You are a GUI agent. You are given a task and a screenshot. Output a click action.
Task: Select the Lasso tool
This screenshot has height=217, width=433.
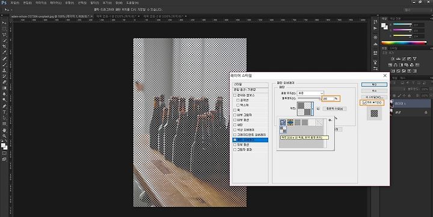[x=4, y=35]
